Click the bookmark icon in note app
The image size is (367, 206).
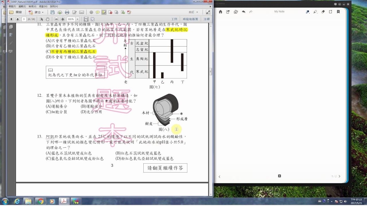pyautogui.click(x=338, y=12)
